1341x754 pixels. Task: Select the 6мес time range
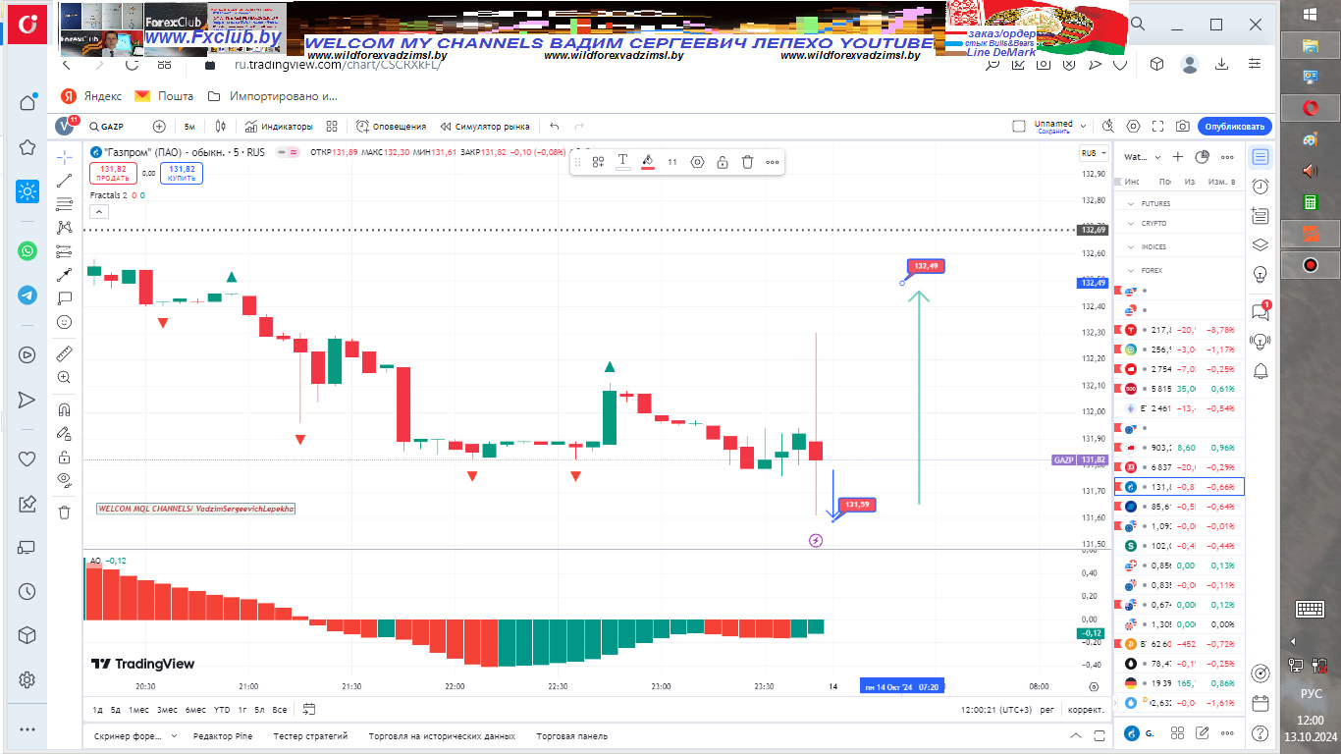coord(195,710)
